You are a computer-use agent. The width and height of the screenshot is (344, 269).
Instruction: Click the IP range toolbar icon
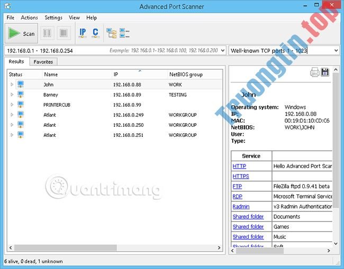83,33
